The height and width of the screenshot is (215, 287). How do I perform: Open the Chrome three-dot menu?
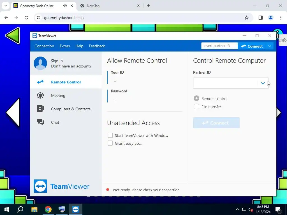click(x=281, y=18)
